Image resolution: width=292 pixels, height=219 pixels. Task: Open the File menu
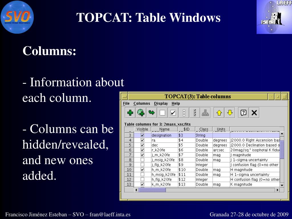pos(126,103)
